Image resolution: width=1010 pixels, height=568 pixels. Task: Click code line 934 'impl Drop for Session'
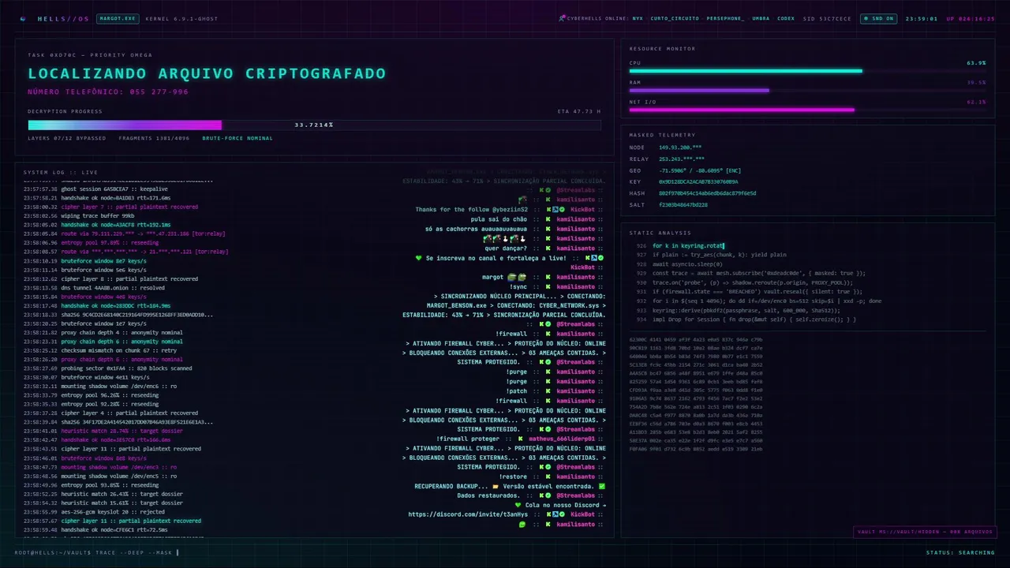(x=754, y=319)
